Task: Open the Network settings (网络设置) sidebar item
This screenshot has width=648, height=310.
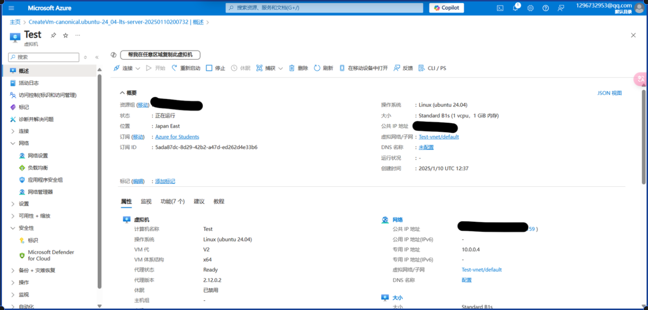Action: (x=38, y=156)
